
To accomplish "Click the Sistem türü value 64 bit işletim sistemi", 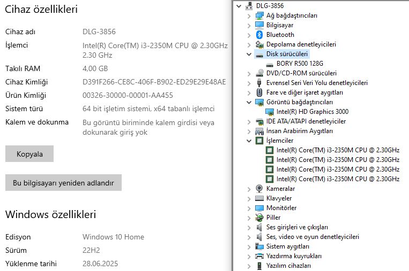I will [148, 109].
